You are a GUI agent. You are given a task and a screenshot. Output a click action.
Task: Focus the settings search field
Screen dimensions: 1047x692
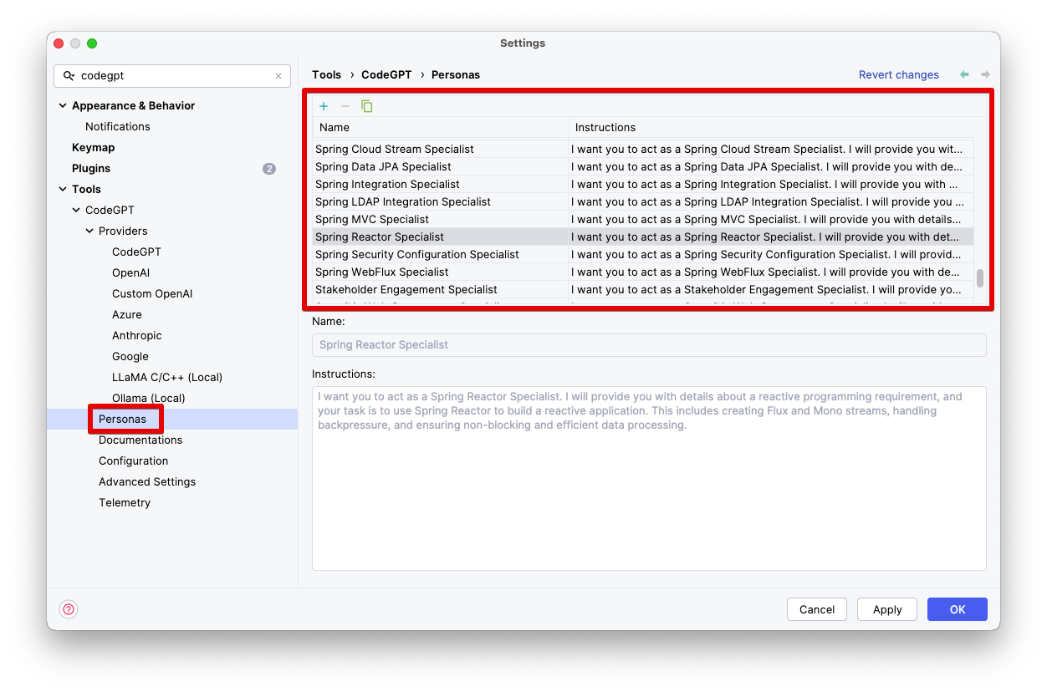point(172,76)
